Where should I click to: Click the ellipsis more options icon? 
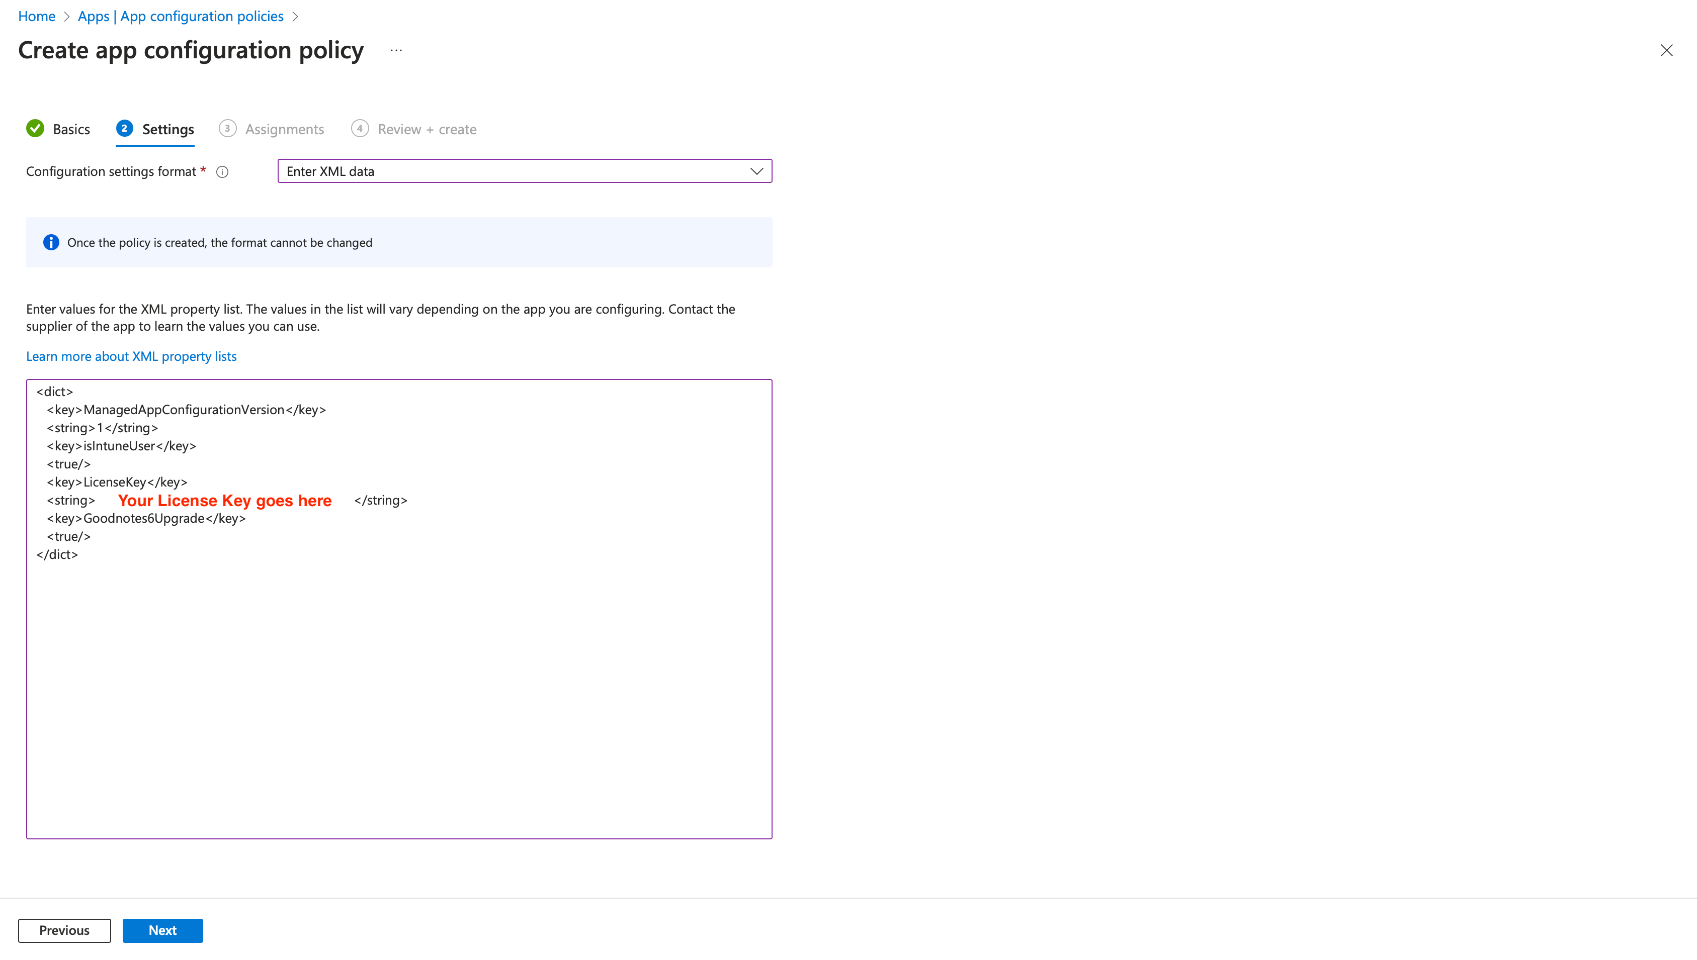tap(396, 51)
